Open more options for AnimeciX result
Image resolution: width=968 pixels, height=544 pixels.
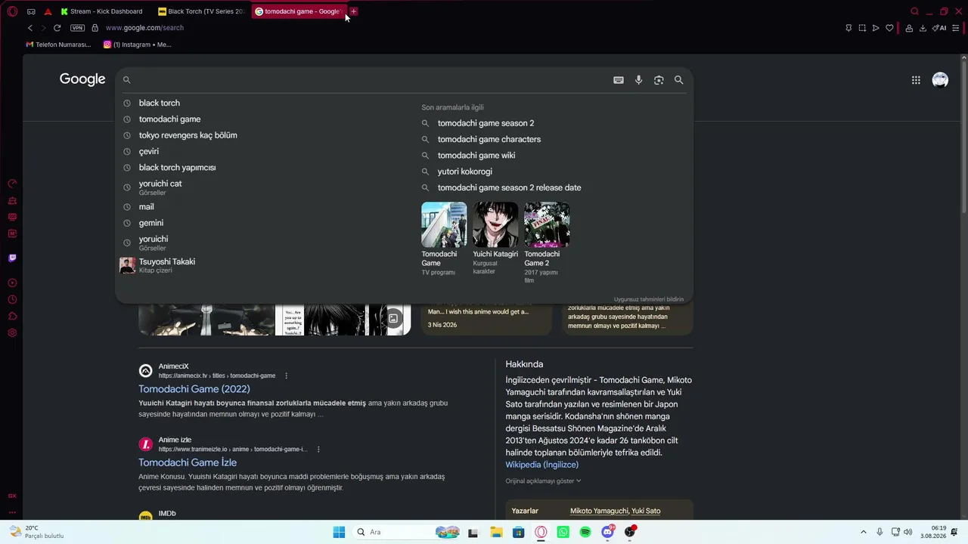click(286, 376)
